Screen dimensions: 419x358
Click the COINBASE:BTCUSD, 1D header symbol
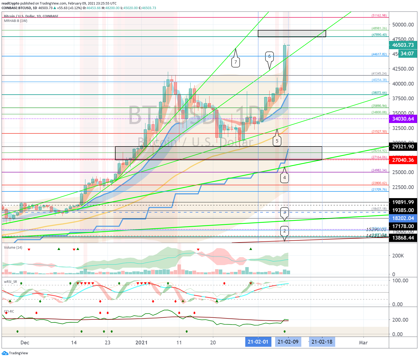tap(19, 8)
